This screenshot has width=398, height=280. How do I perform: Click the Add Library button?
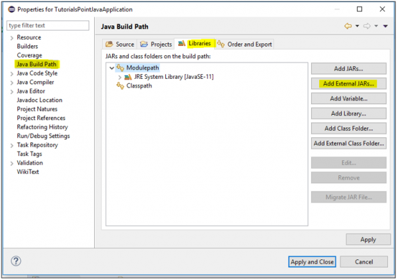tap(348, 113)
